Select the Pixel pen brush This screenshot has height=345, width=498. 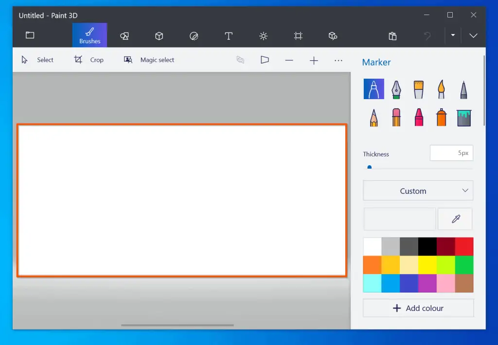click(x=463, y=89)
